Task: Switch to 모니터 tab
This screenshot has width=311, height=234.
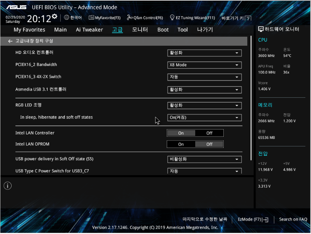Action: coord(140,30)
